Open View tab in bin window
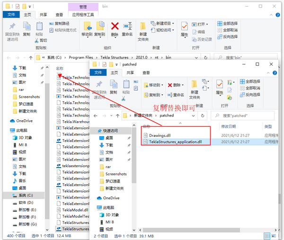284x240 pixels. (59, 15)
